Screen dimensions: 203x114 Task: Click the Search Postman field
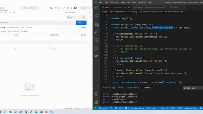click(x=30, y=8)
